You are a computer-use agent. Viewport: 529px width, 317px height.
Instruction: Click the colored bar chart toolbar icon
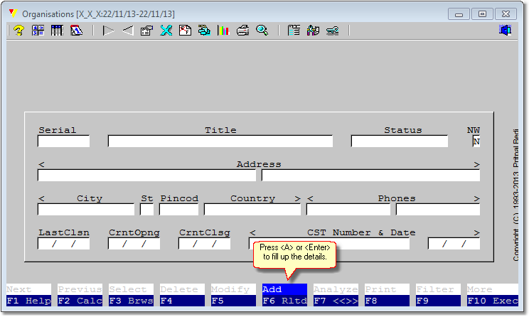[x=223, y=31]
